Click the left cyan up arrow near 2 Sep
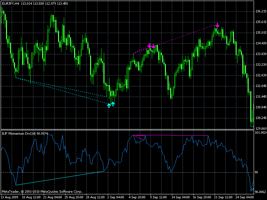267x200 pixels. pos(109,105)
